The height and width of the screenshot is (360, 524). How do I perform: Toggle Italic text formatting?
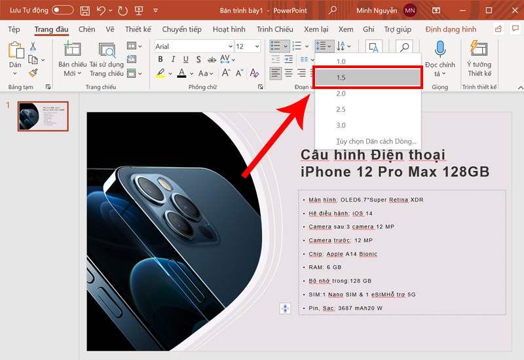tap(174, 60)
